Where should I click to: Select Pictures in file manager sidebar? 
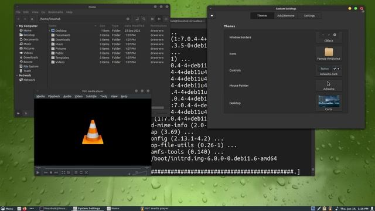click(29, 48)
